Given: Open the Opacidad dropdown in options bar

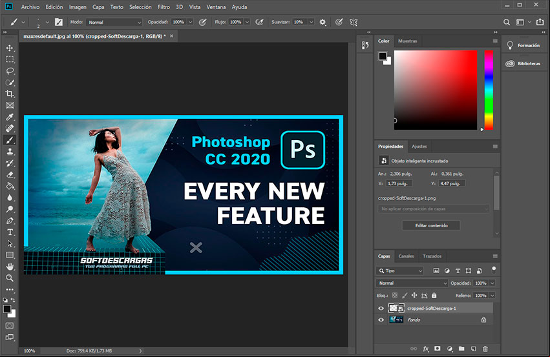Looking at the screenshot, I should (191, 22).
